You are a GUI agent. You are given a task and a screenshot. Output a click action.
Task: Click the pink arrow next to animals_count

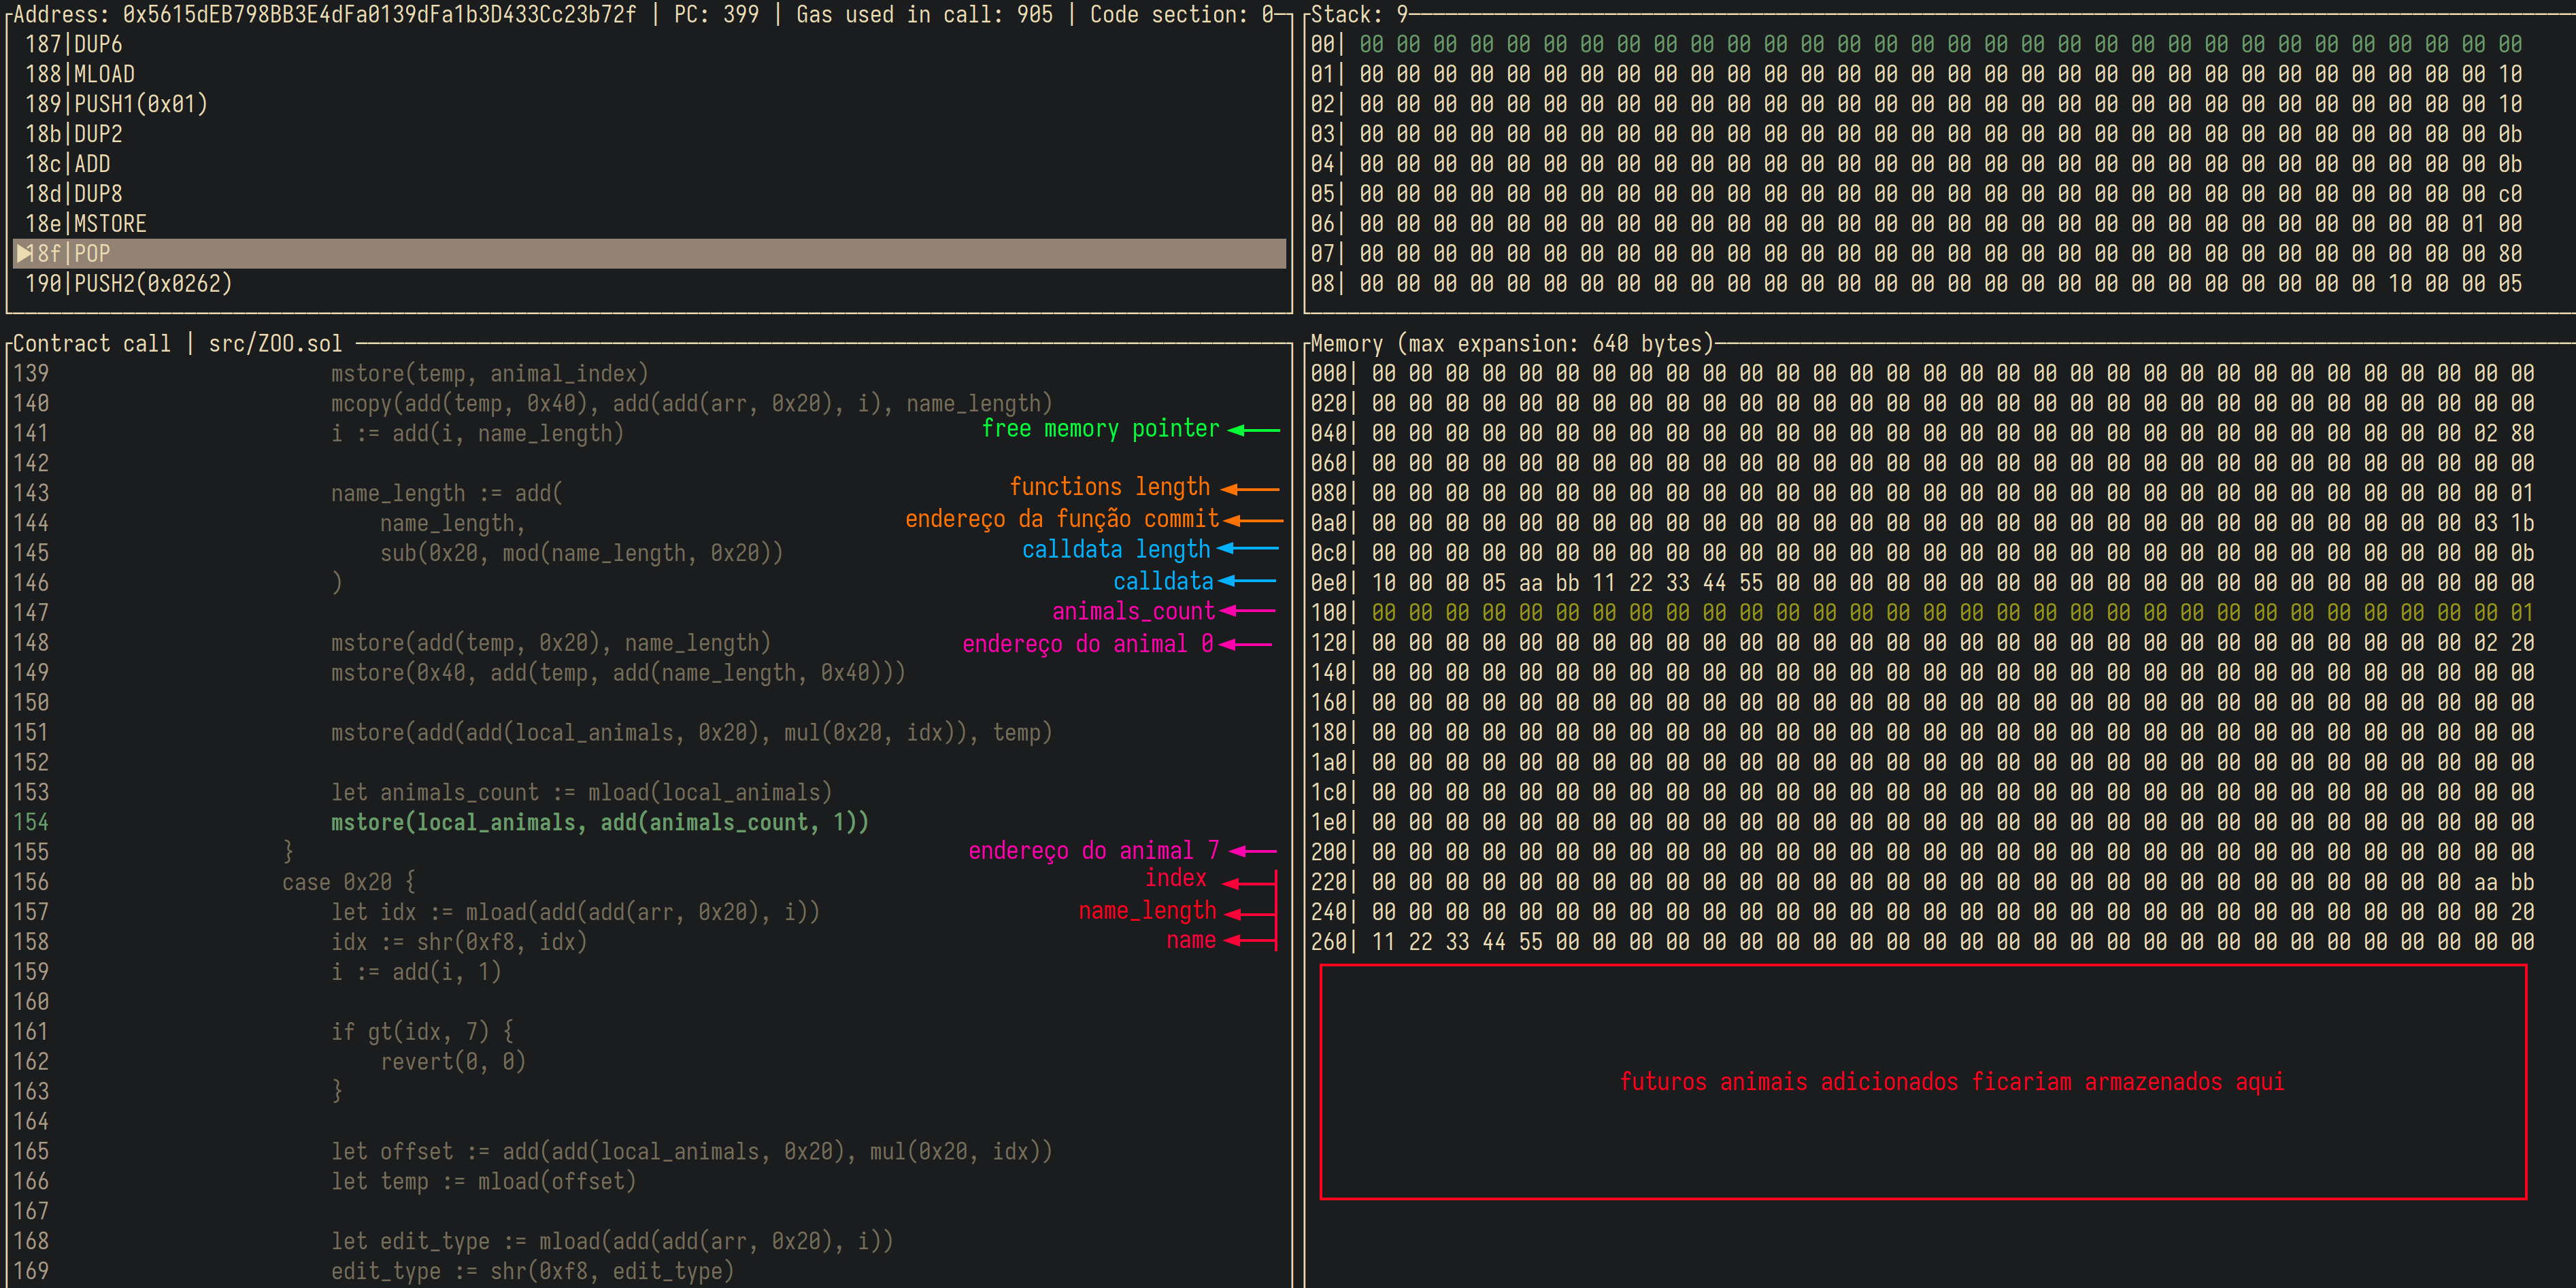click(x=1247, y=611)
